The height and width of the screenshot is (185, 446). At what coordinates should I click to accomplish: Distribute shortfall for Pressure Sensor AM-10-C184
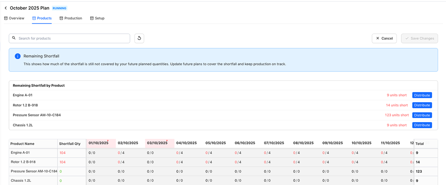coord(422,115)
